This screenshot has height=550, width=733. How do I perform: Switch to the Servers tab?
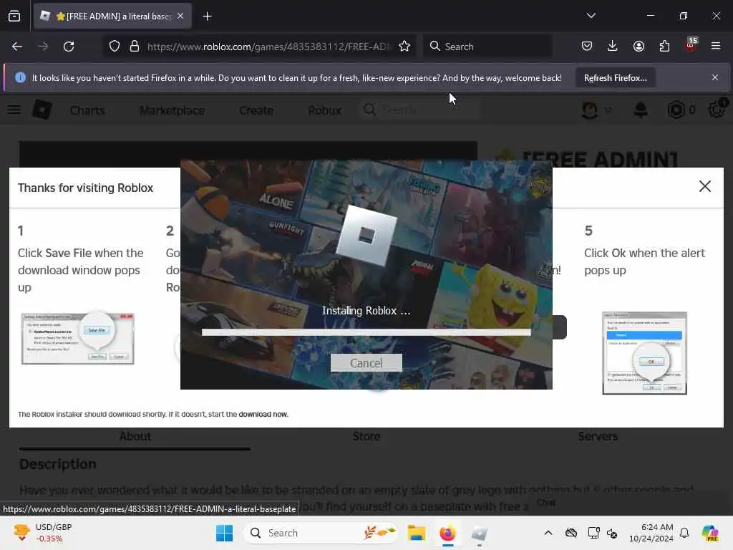[x=598, y=436]
